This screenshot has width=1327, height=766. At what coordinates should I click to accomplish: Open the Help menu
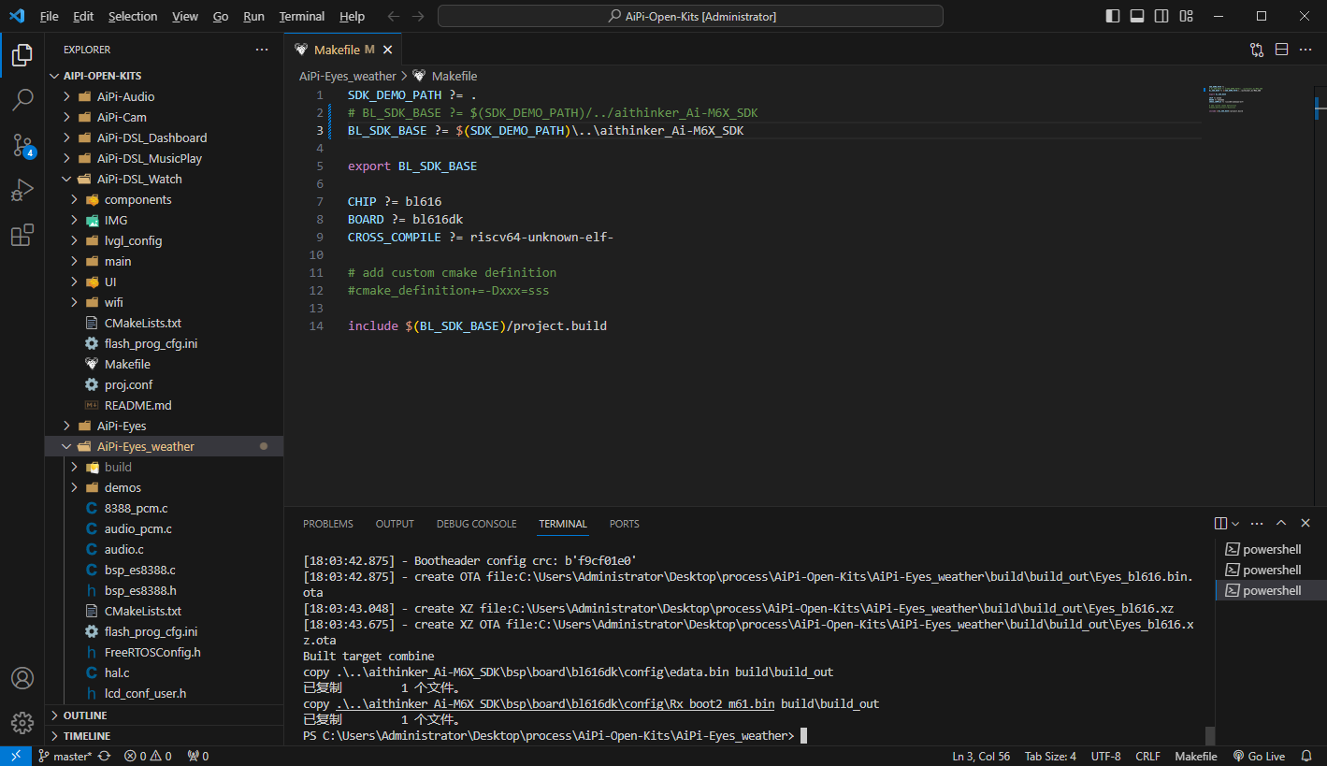tap(352, 16)
